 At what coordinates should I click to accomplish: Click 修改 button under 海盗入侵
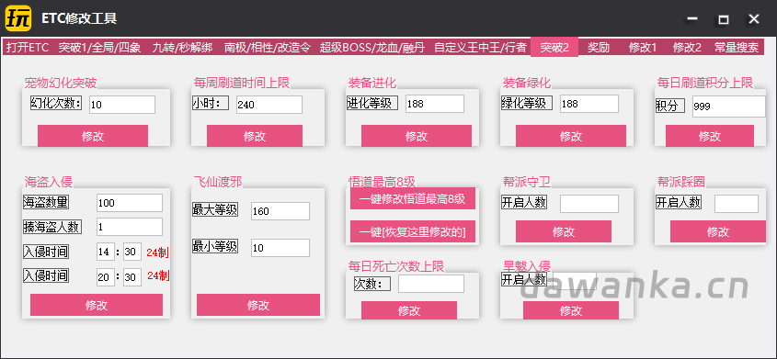(97, 305)
